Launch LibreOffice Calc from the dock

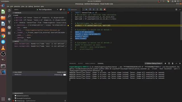tap(3, 12)
